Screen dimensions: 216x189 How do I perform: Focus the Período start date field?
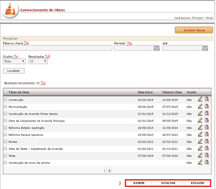pyautogui.click(x=134, y=48)
